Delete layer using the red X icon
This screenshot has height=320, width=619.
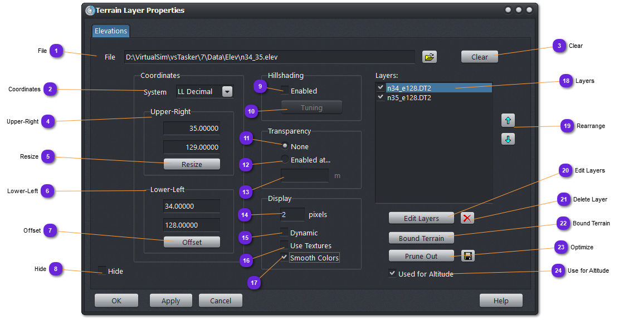(x=467, y=218)
